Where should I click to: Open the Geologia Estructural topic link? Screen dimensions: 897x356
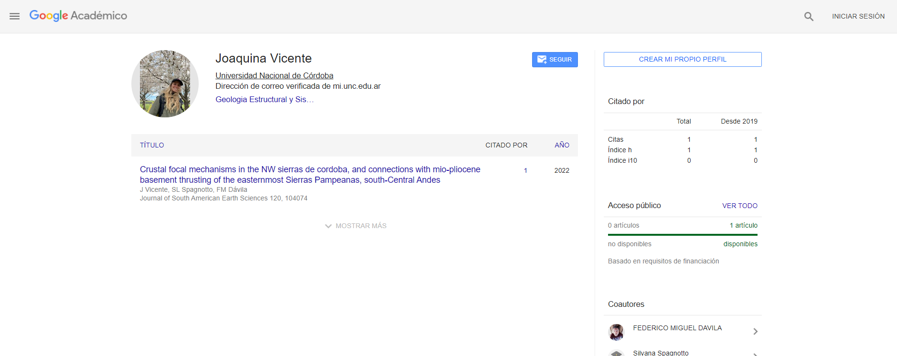[264, 99]
